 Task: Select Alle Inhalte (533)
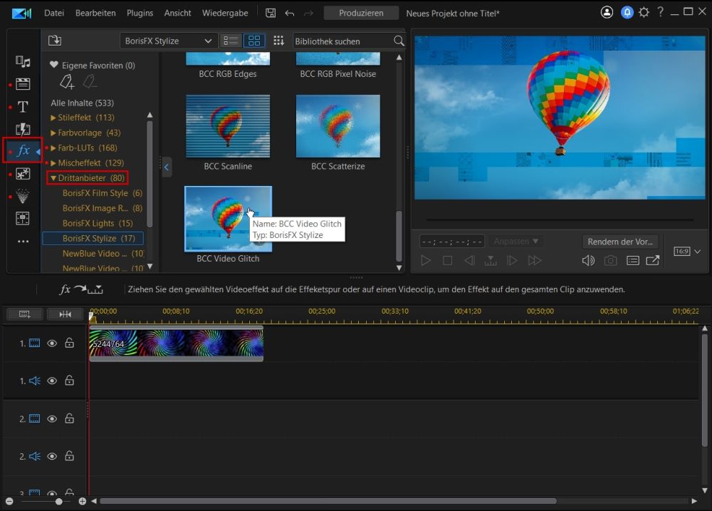82,103
